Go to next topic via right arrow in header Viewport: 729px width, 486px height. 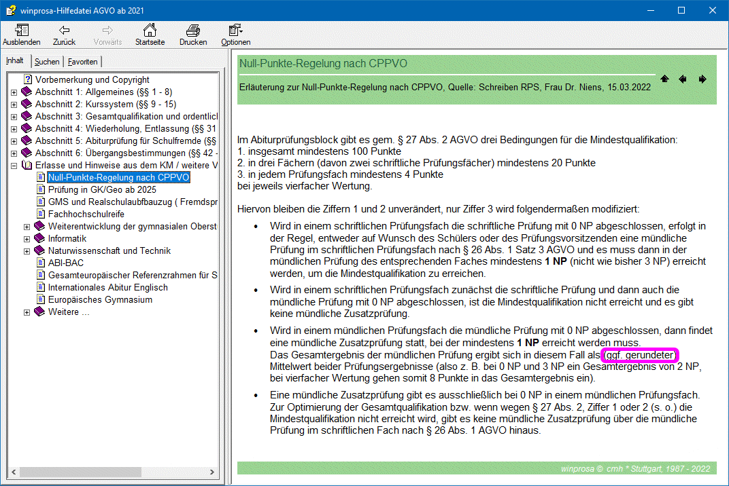coord(702,79)
